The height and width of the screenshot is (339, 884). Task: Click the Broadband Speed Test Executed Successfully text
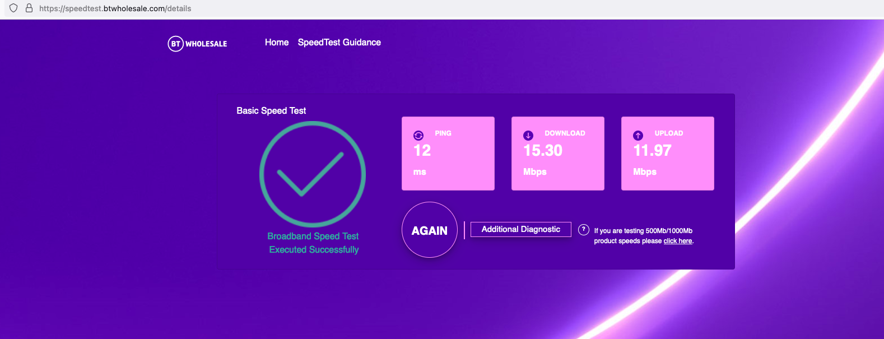tap(313, 243)
